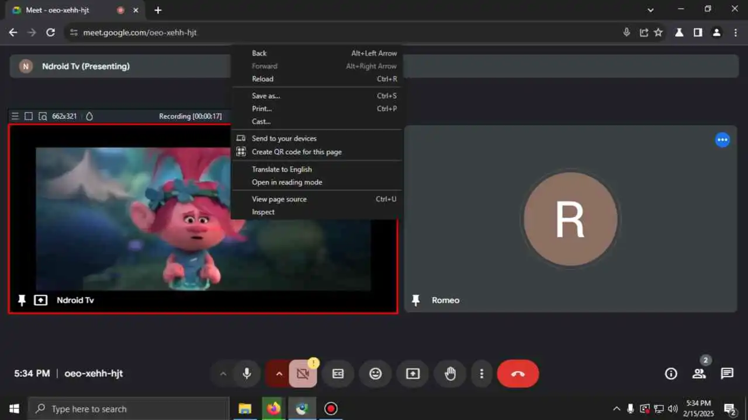The image size is (748, 420).
Task: Click share page icon in address bar
Action: (x=644, y=33)
